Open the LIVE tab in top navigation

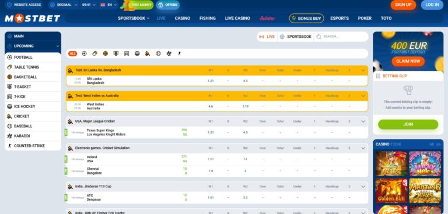point(161,18)
